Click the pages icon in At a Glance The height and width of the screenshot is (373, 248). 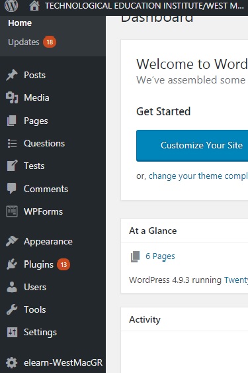pyautogui.click(x=135, y=256)
